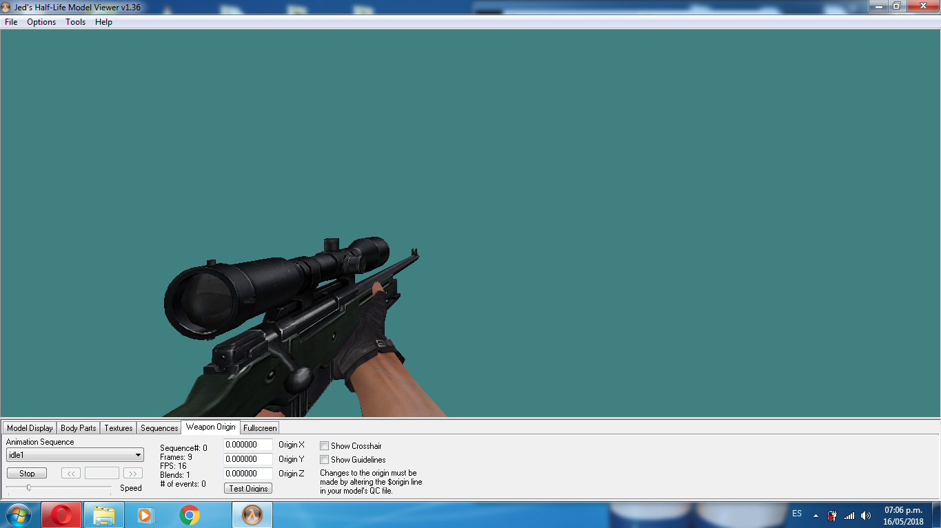Click the Half-Life Model Viewer taskbar icon
This screenshot has height=528, width=941.
[x=252, y=515]
